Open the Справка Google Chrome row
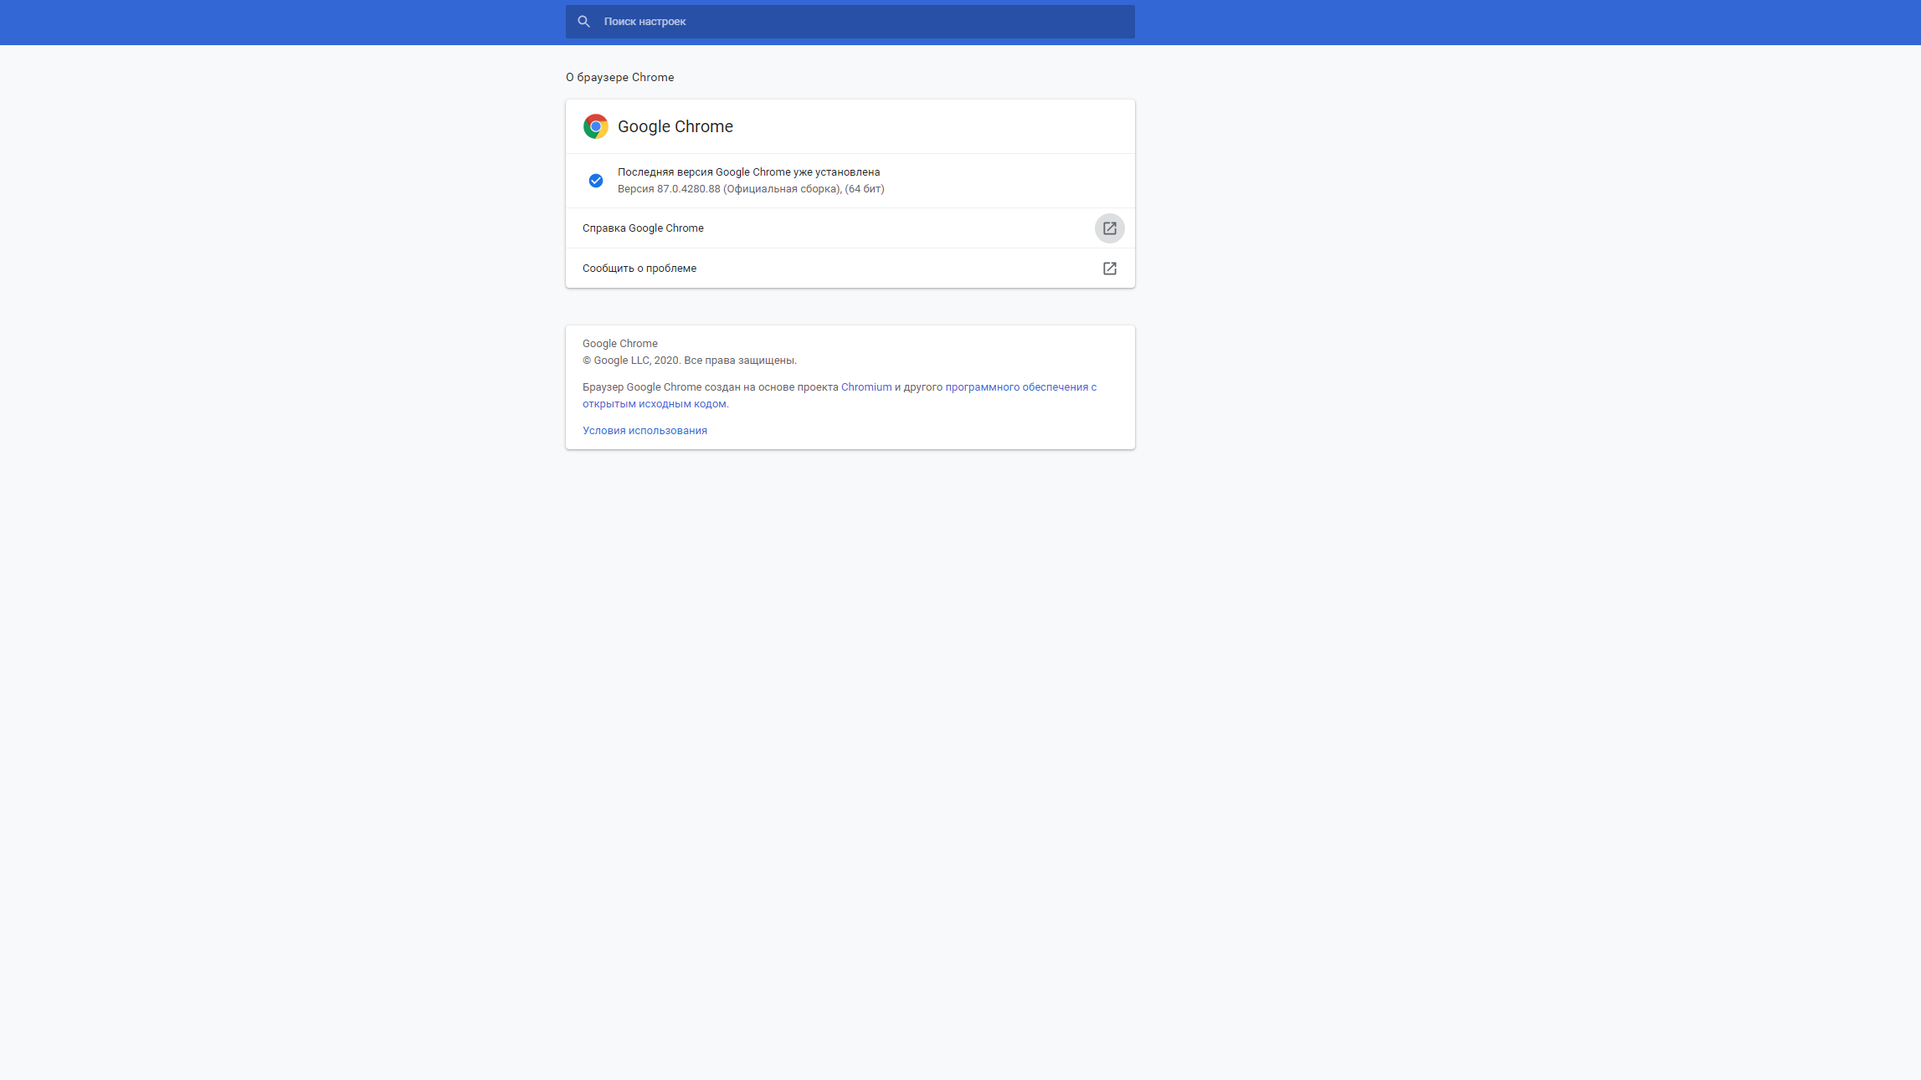Viewport: 1921px width, 1080px height. pos(850,228)
